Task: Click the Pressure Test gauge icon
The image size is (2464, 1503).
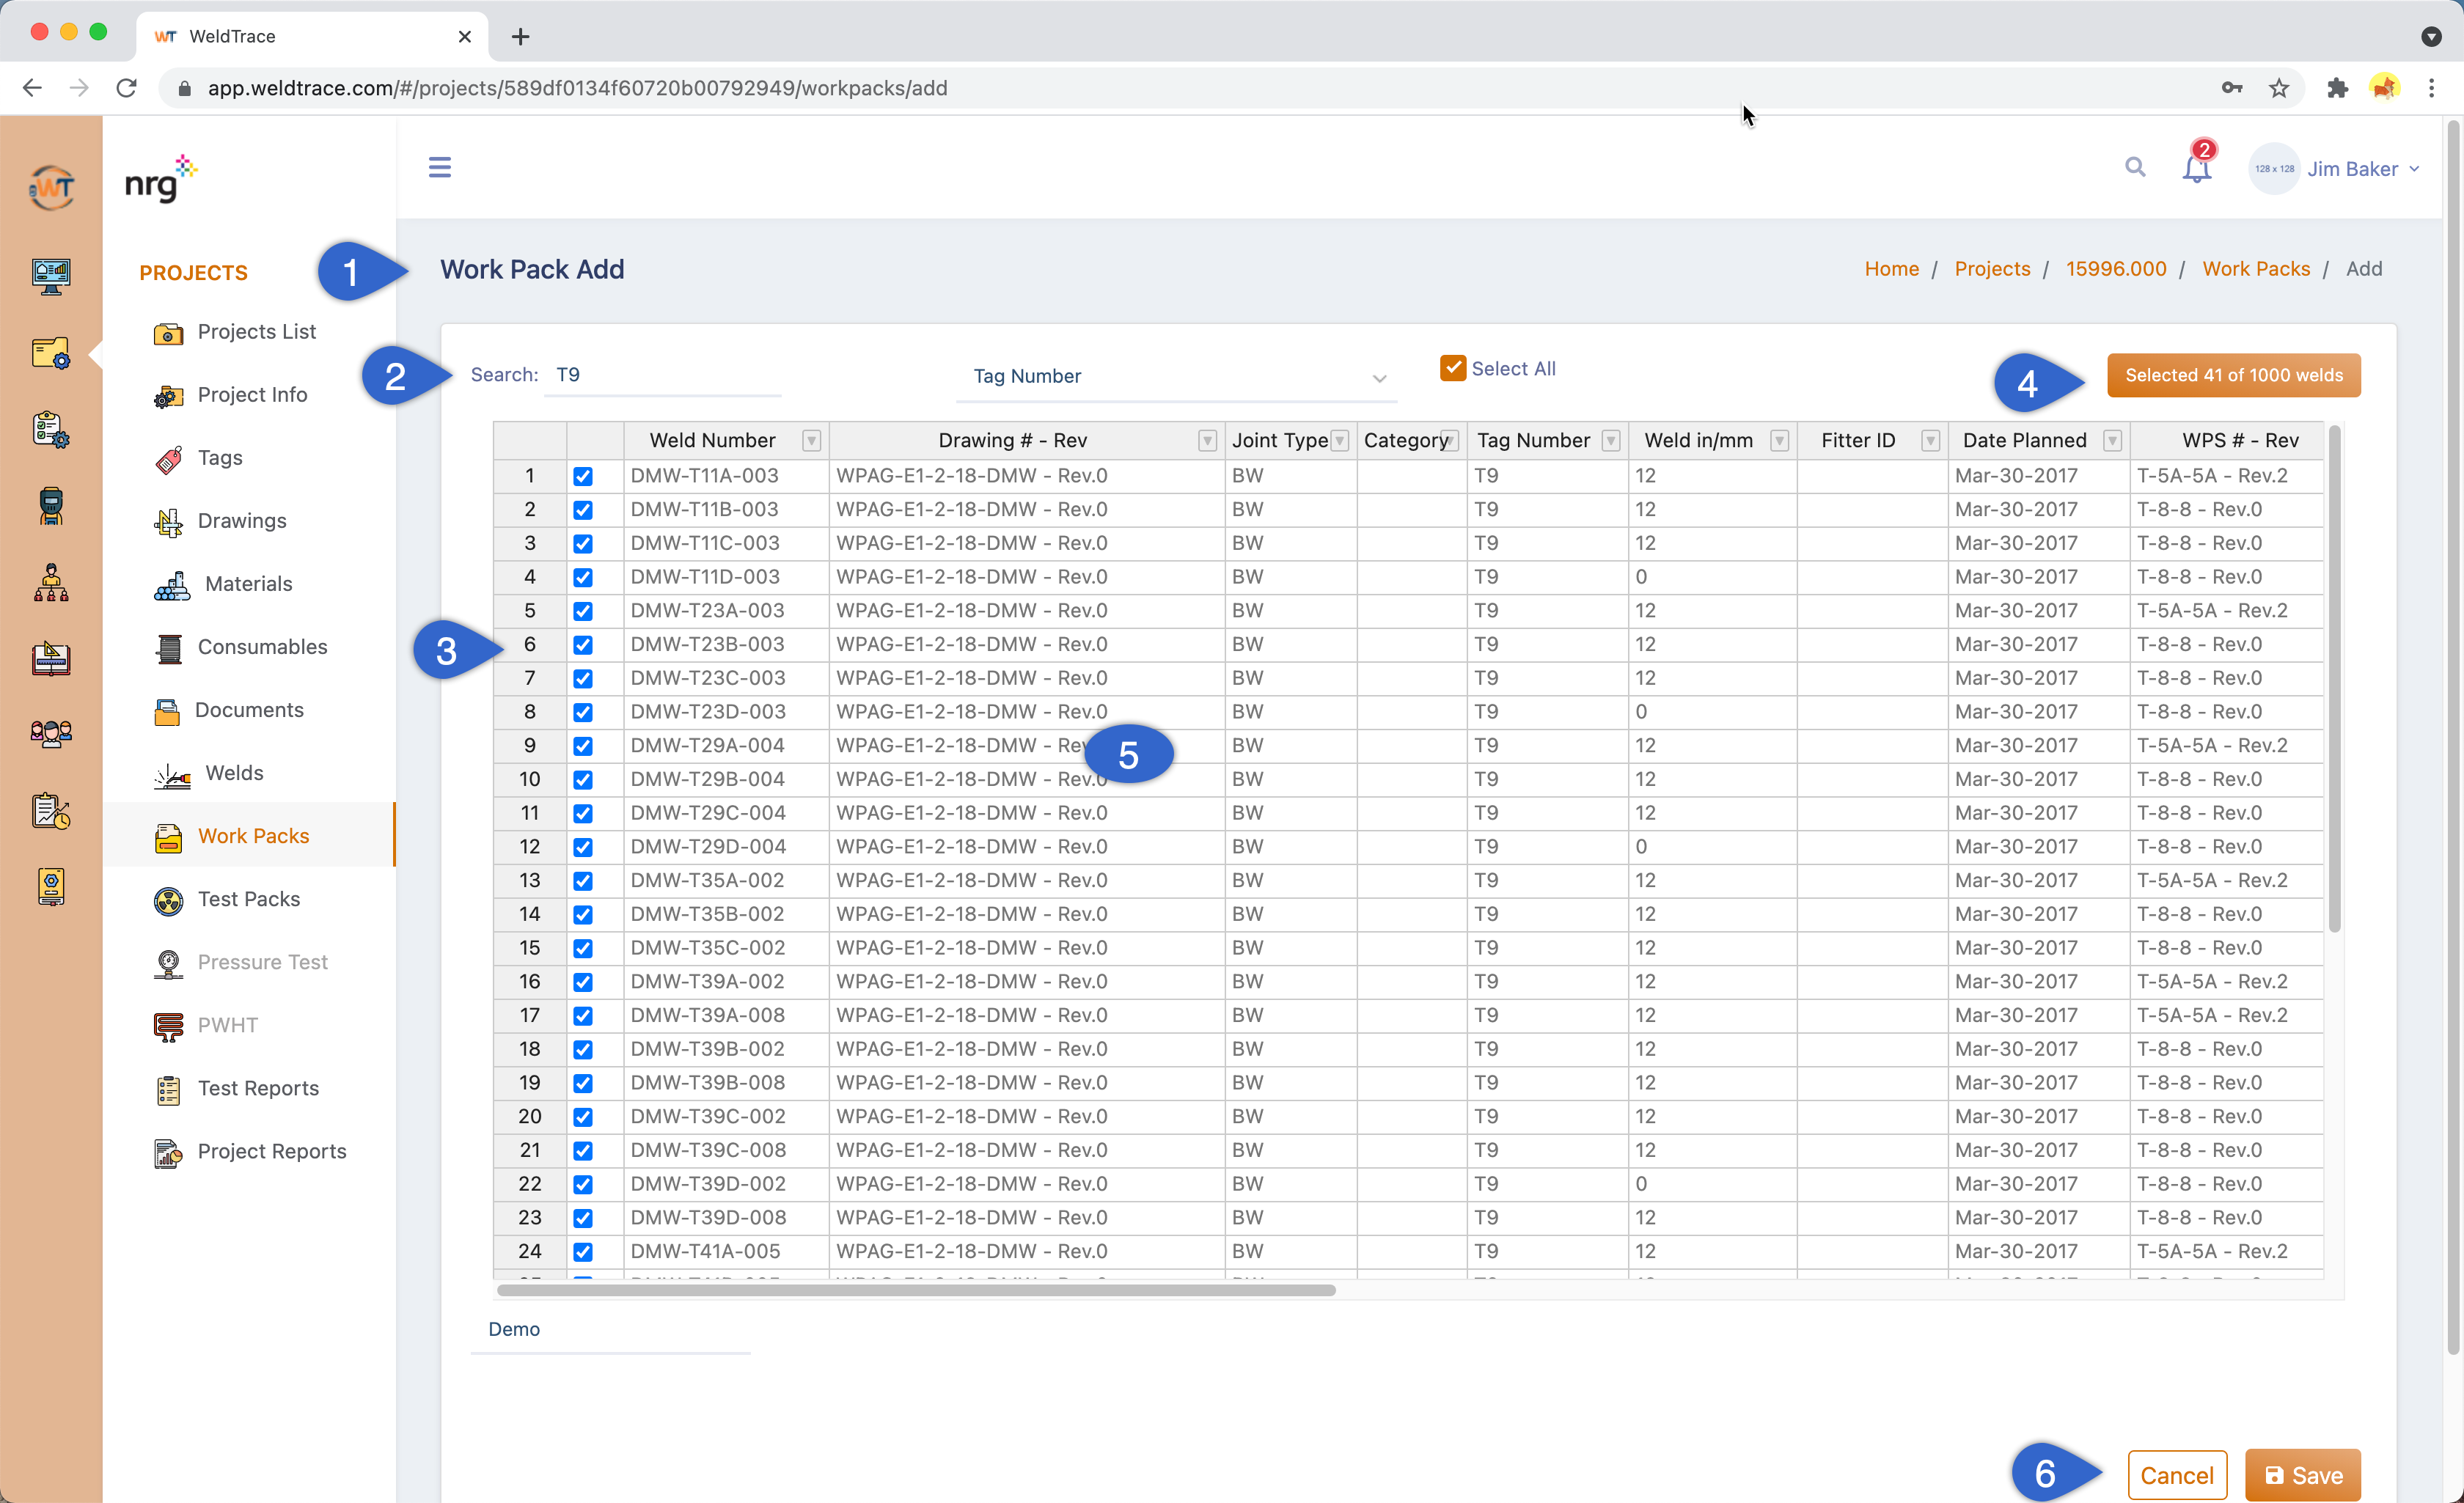Action: 168,964
